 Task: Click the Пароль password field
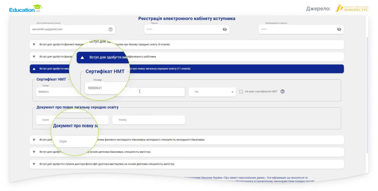187,29
